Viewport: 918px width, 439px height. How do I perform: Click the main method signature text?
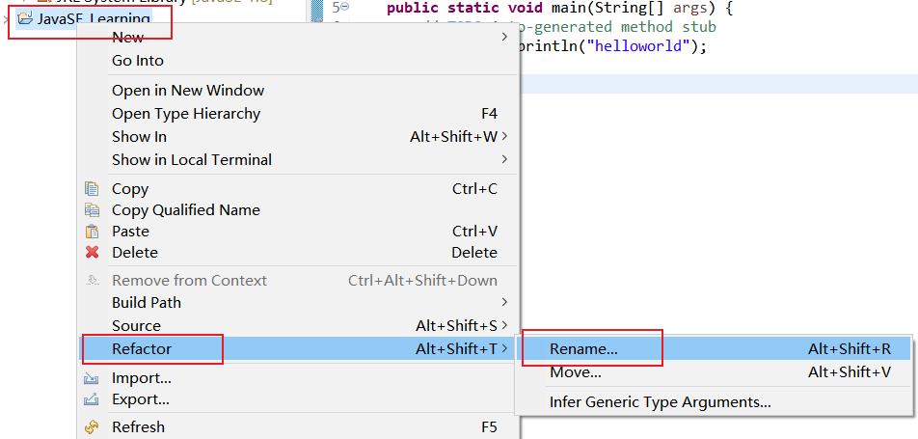click(x=560, y=9)
